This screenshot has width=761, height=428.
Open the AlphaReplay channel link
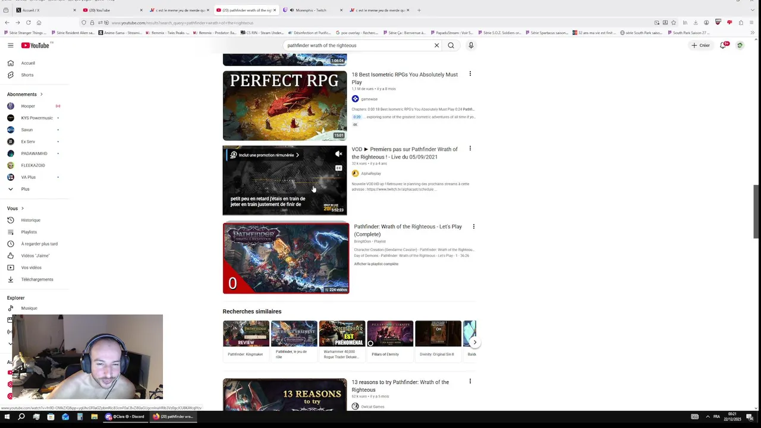(x=370, y=174)
